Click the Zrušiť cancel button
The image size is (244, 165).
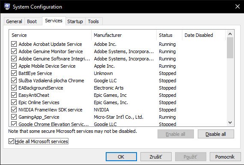tap(156, 156)
